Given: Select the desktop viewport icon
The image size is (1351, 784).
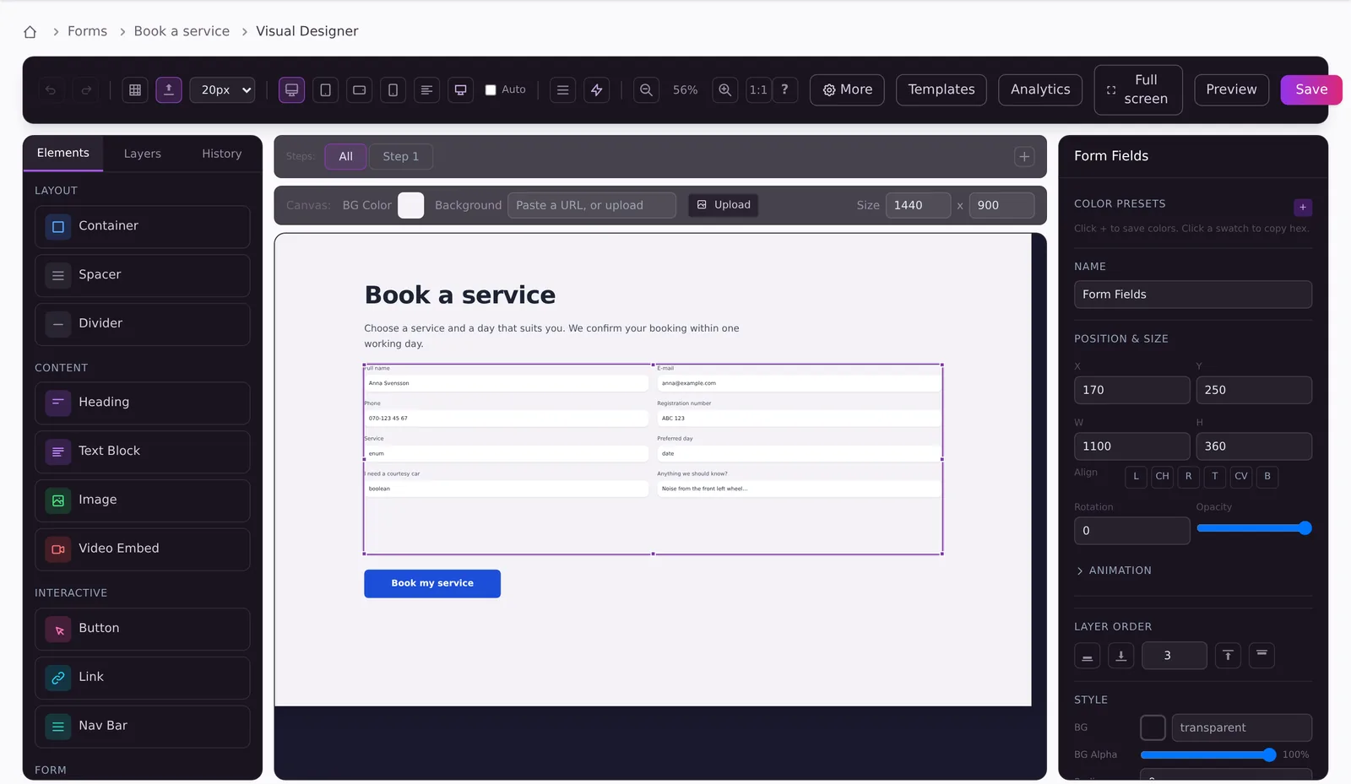Looking at the screenshot, I should [x=291, y=90].
